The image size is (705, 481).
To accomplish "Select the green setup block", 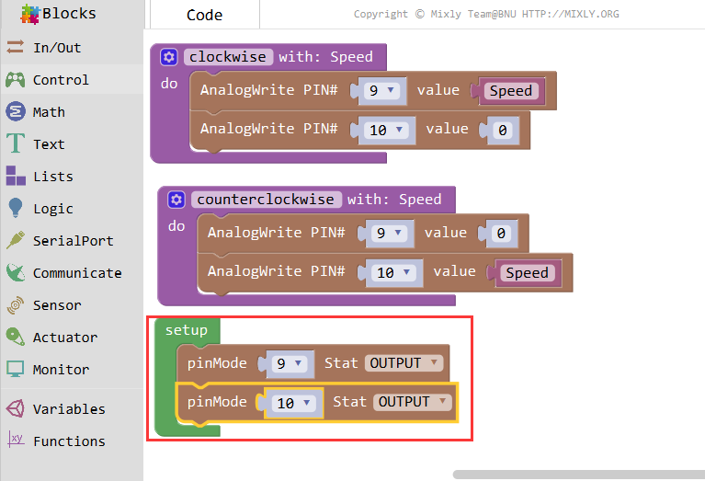I will (187, 331).
